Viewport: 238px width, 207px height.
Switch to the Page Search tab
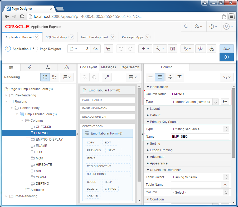[x=130, y=67]
